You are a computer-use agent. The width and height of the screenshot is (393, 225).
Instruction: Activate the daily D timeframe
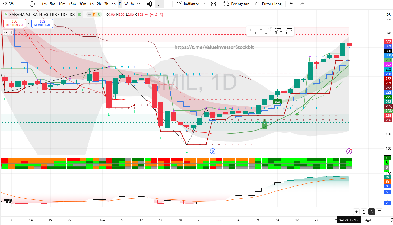click(x=120, y=4)
